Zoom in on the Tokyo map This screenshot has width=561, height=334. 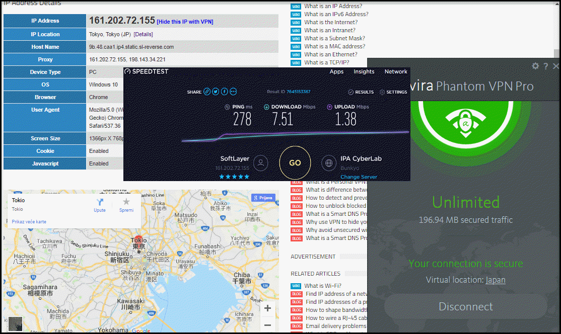(267, 308)
